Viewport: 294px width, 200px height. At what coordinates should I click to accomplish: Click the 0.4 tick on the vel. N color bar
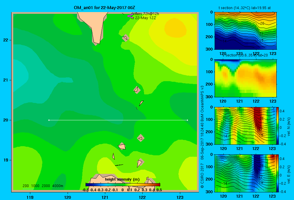point(282,111)
